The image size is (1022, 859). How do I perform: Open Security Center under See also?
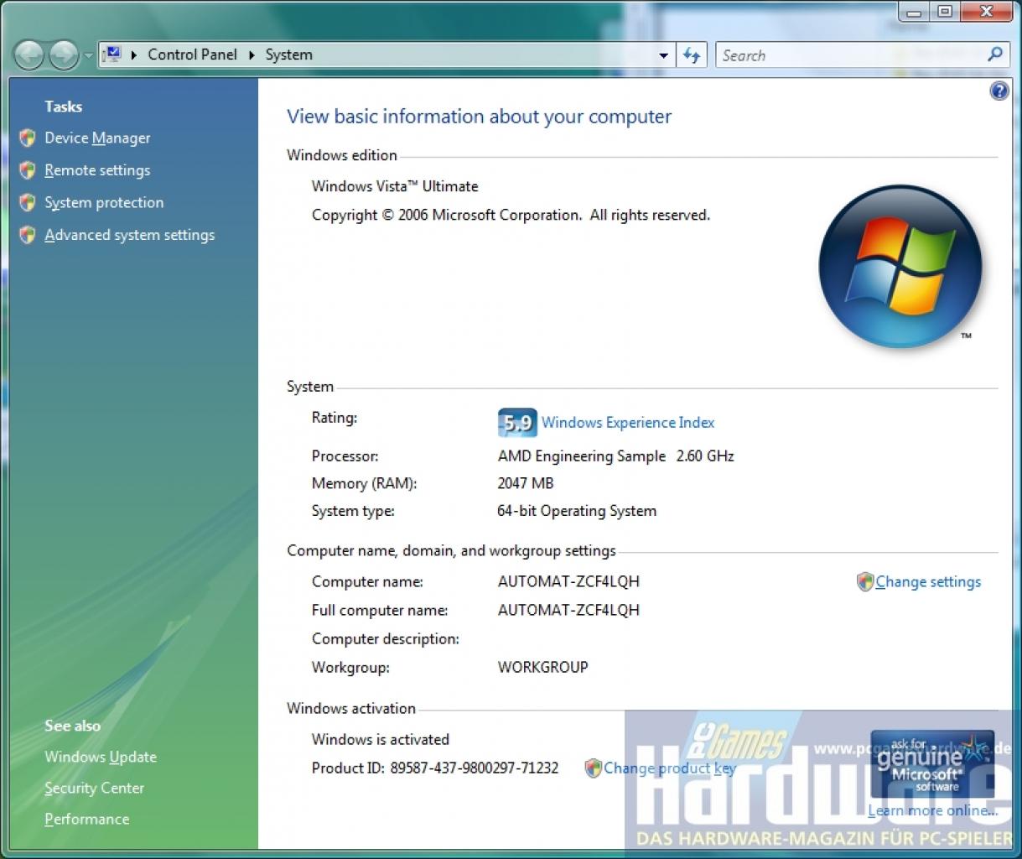click(x=94, y=788)
